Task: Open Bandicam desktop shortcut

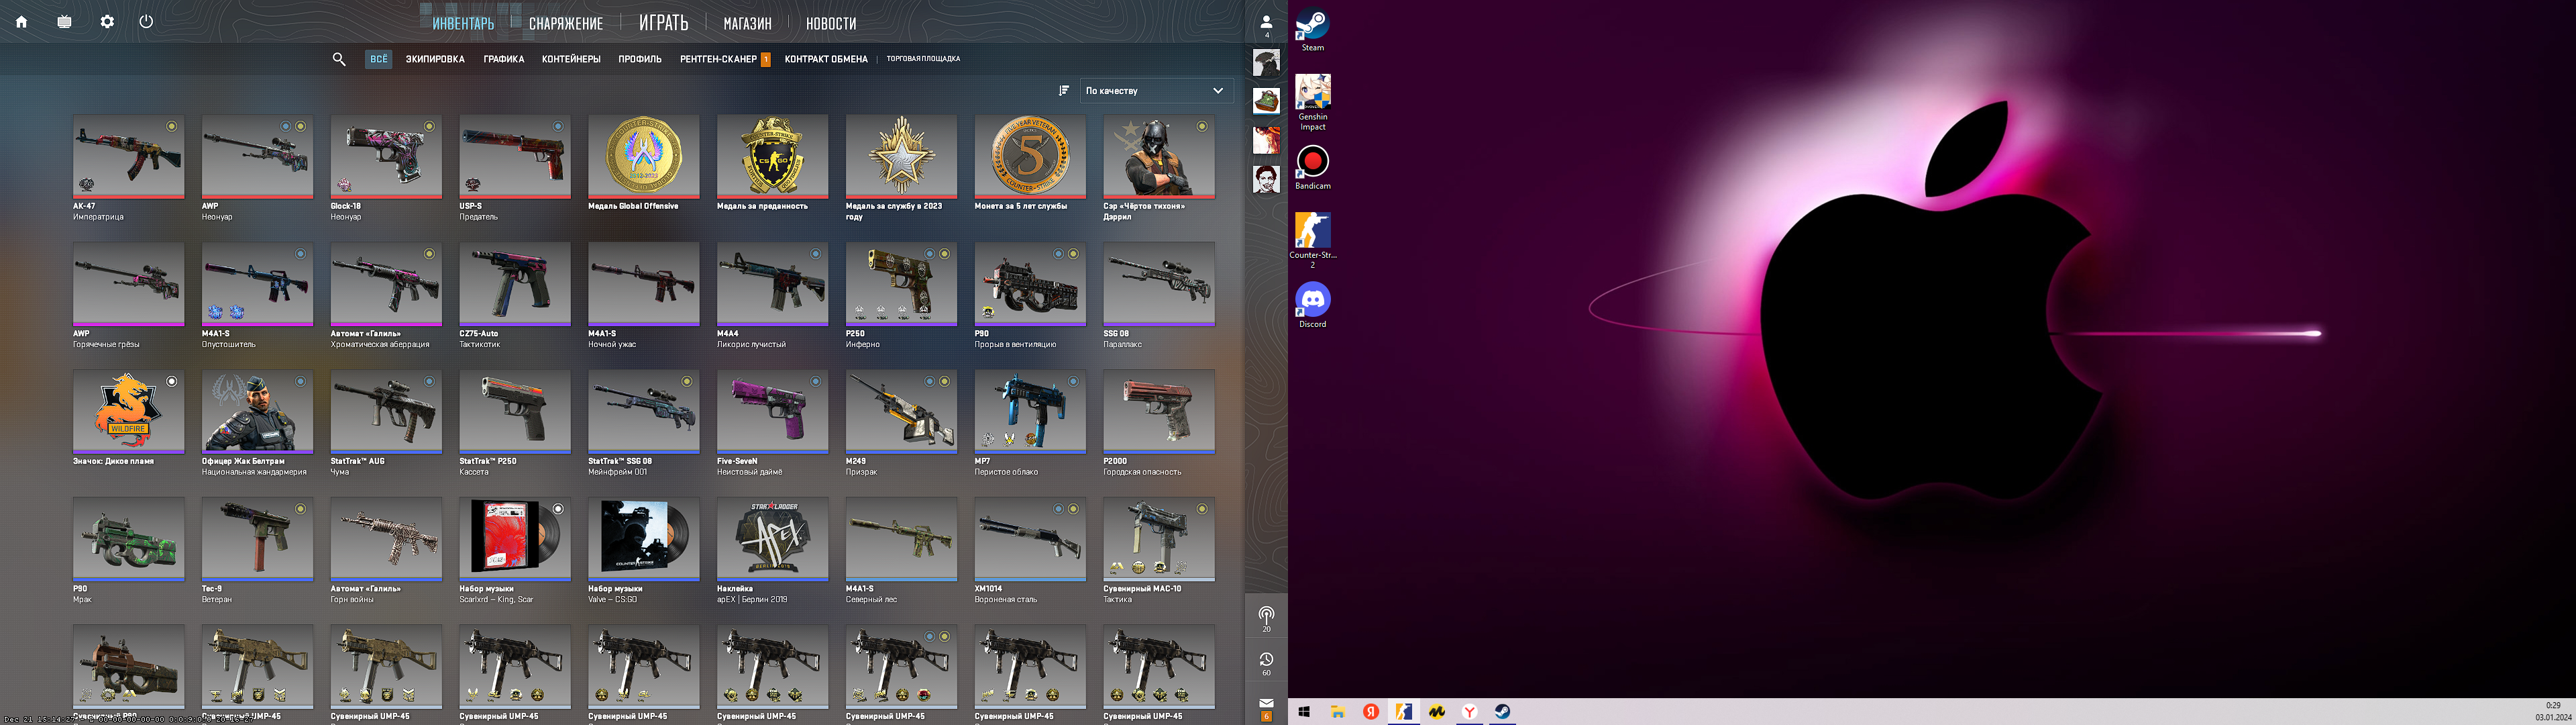Action: pos(1312,167)
